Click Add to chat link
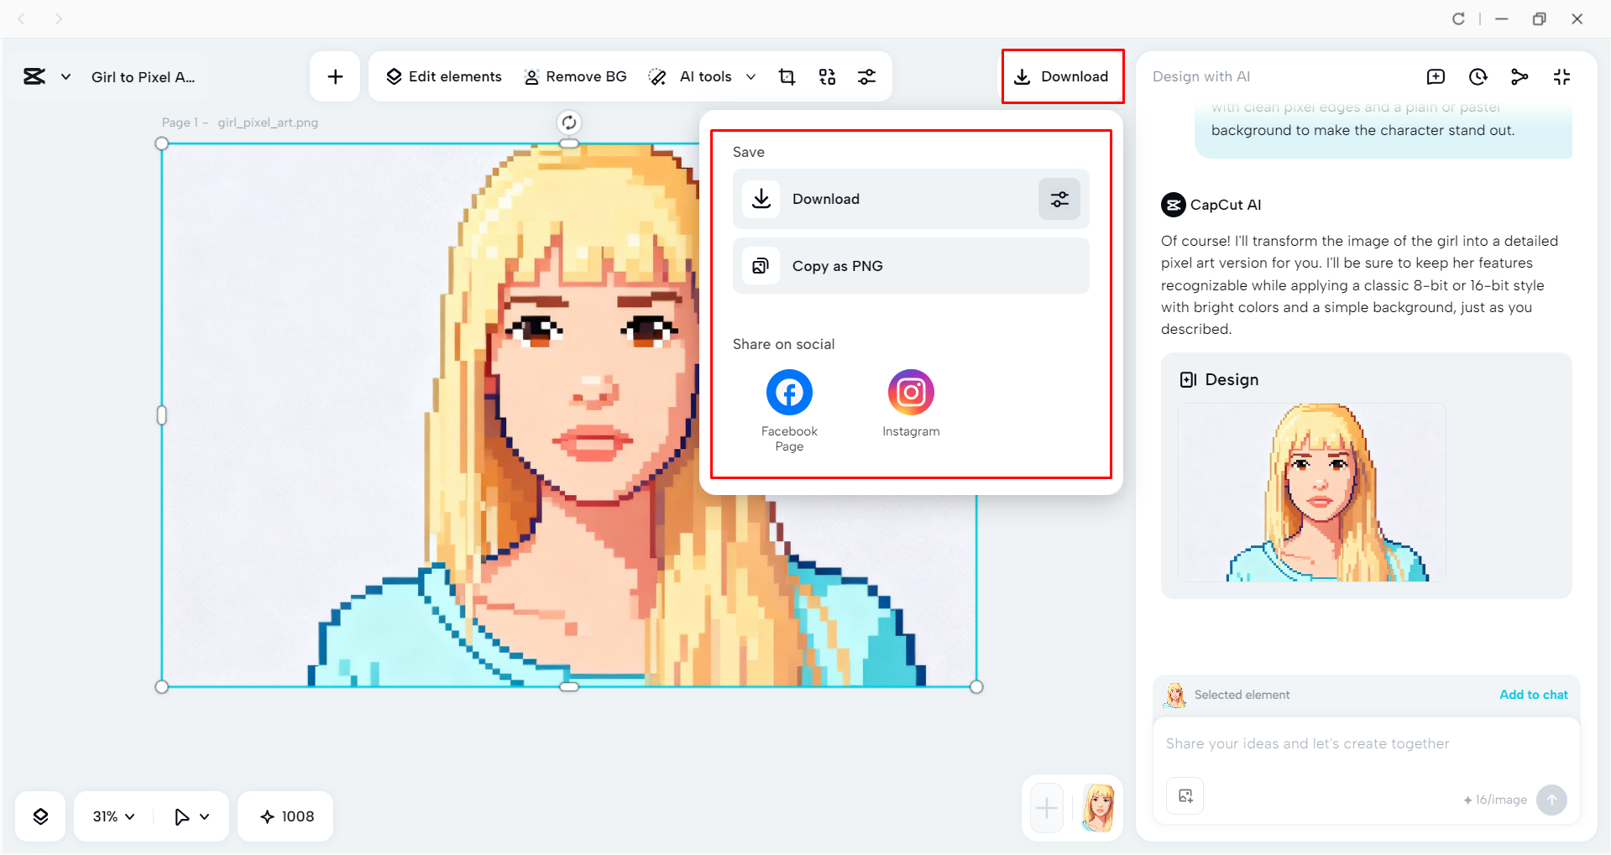Viewport: 1611px width, 855px height. tap(1532, 694)
